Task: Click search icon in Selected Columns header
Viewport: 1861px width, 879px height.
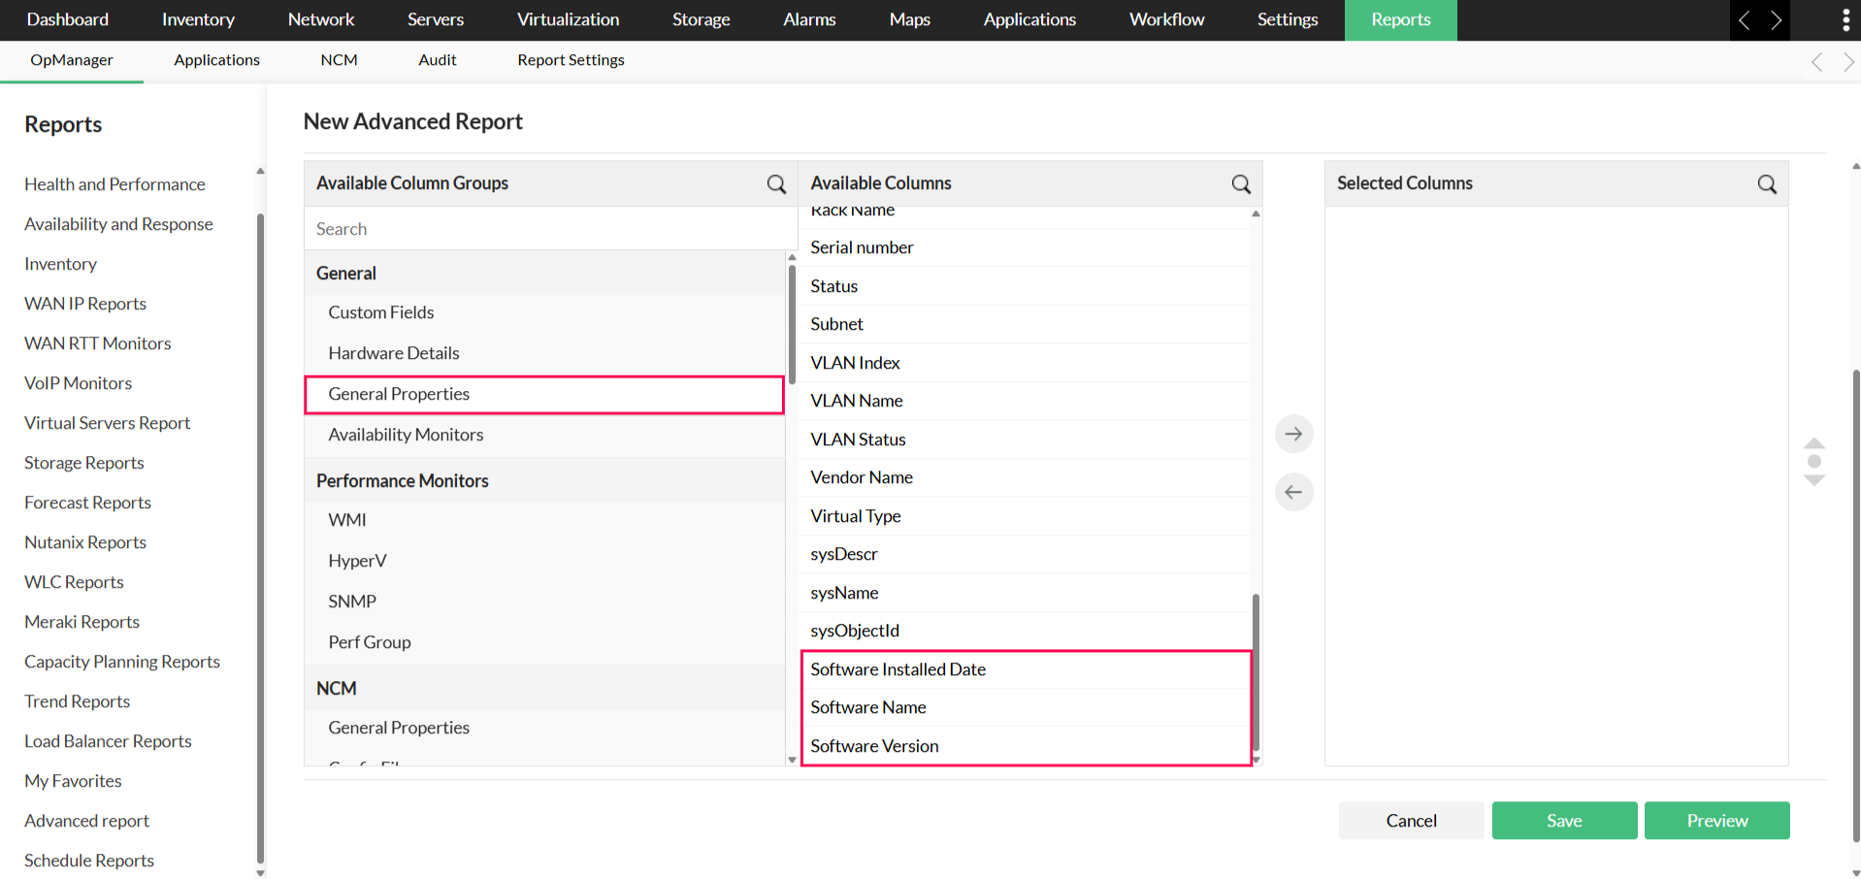Action: pos(1767,184)
